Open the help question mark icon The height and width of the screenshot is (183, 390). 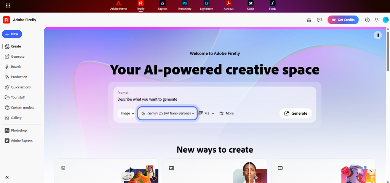point(368,20)
